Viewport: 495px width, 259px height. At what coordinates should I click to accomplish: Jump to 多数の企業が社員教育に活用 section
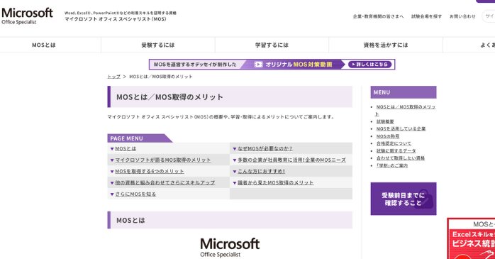click(x=291, y=160)
